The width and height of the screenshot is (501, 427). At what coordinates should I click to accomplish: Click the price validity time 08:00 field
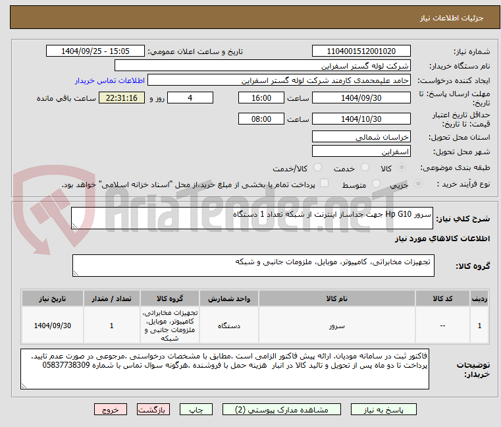[x=261, y=119]
